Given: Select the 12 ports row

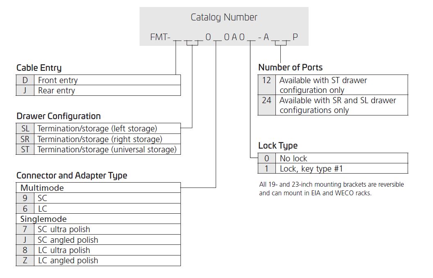Looking at the screenshot, I should (x=333, y=85).
